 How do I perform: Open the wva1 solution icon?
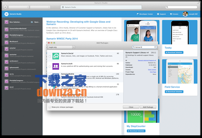point(6,88)
